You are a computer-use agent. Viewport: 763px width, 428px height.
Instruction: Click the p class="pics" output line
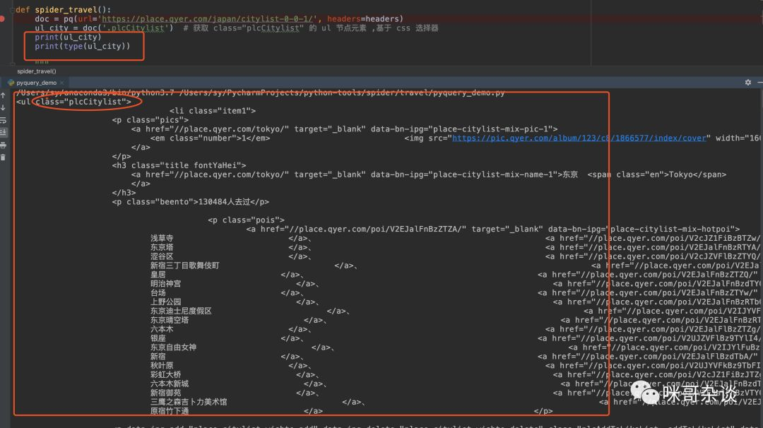pyautogui.click(x=150, y=119)
